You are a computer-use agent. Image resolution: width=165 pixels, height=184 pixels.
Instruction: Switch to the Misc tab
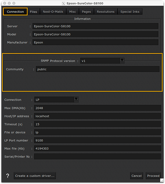(x=73, y=12)
